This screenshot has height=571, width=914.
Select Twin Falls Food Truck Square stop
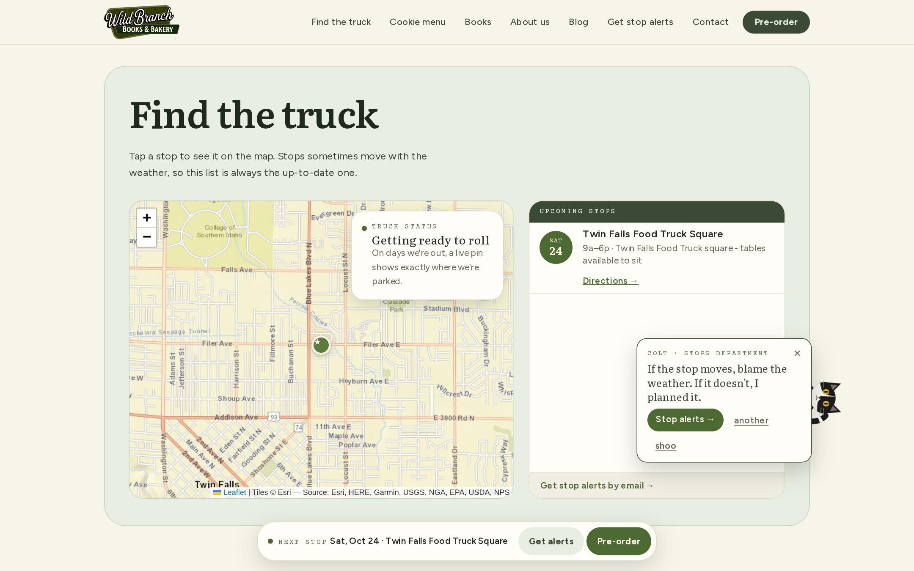(x=657, y=258)
